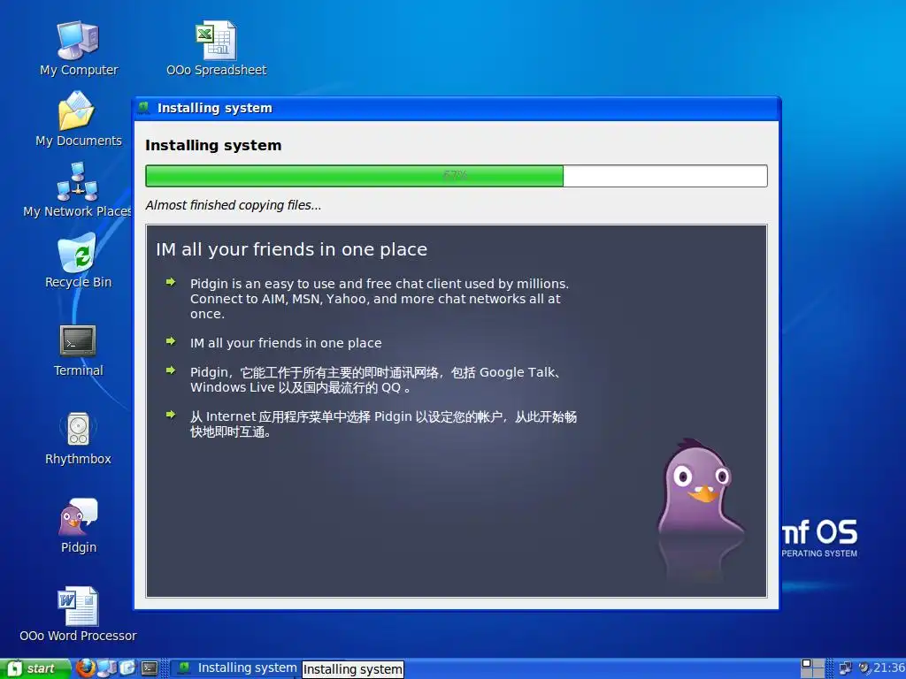The image size is (906, 679).
Task: Click the computer icon in quick launch
Action: (x=107, y=668)
